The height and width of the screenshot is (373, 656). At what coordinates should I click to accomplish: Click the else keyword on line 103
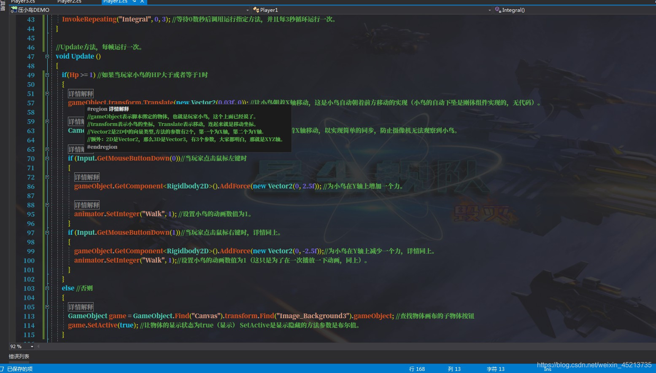coord(68,288)
